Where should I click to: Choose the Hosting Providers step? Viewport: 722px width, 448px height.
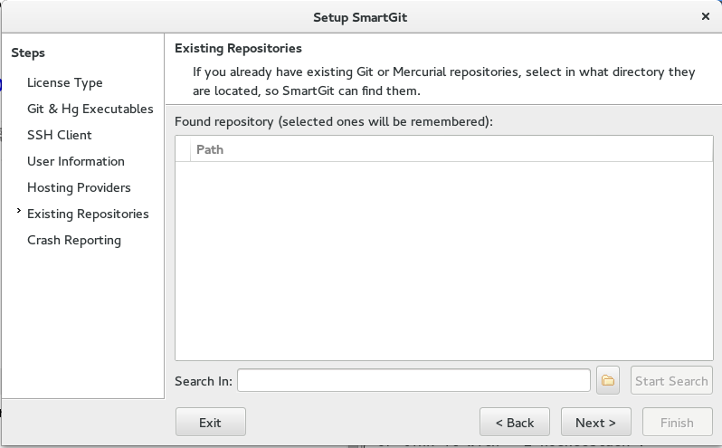(79, 187)
